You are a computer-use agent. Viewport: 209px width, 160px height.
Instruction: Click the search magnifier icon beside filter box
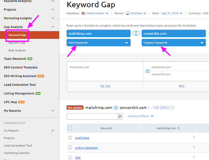click(x=120, y=116)
